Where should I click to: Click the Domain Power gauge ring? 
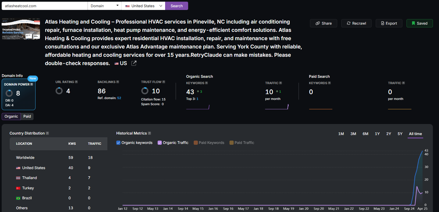tap(9, 93)
